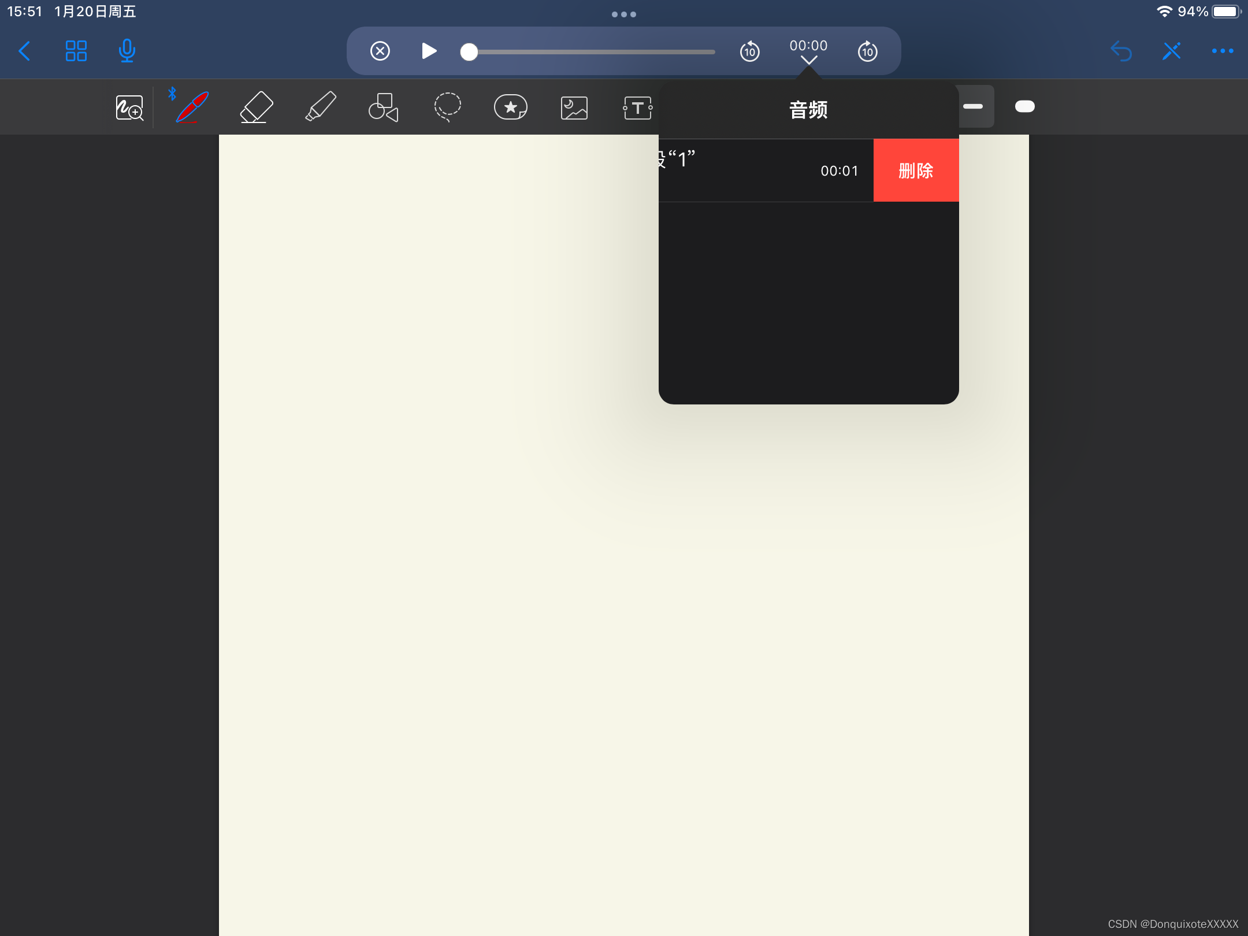The image size is (1248, 936).
Task: Select the Lasso selection tool
Action: tap(447, 107)
